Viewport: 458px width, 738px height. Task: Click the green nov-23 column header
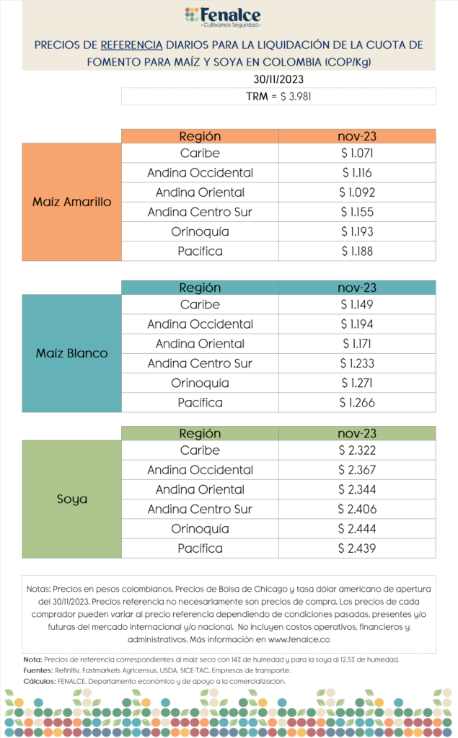pyautogui.click(x=357, y=433)
